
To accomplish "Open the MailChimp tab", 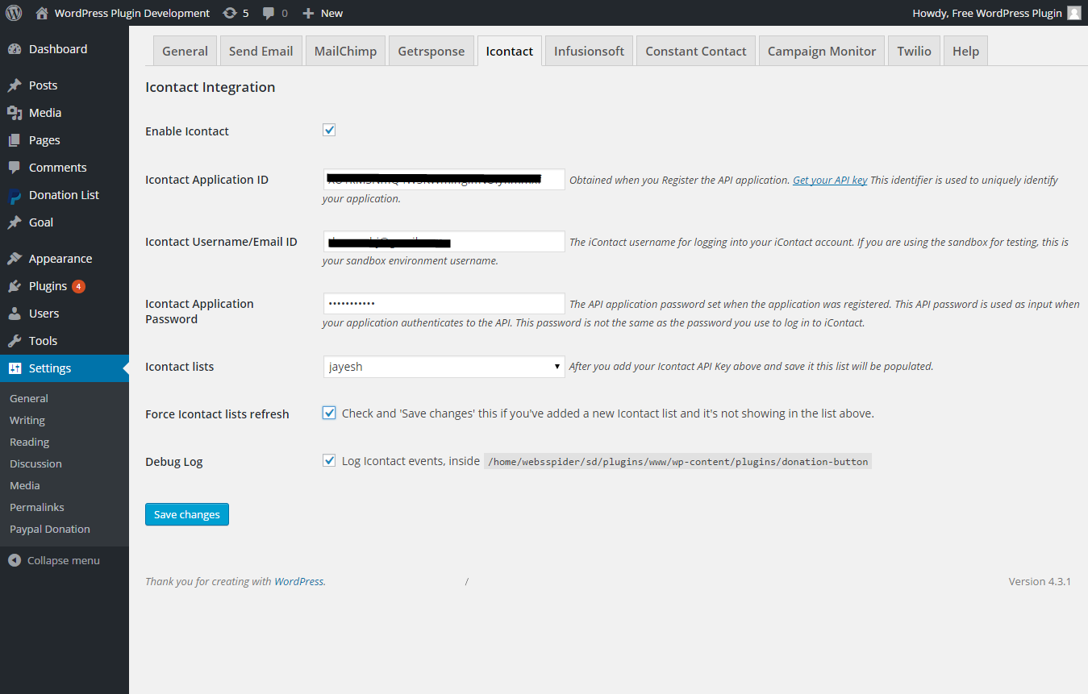I will click(345, 51).
